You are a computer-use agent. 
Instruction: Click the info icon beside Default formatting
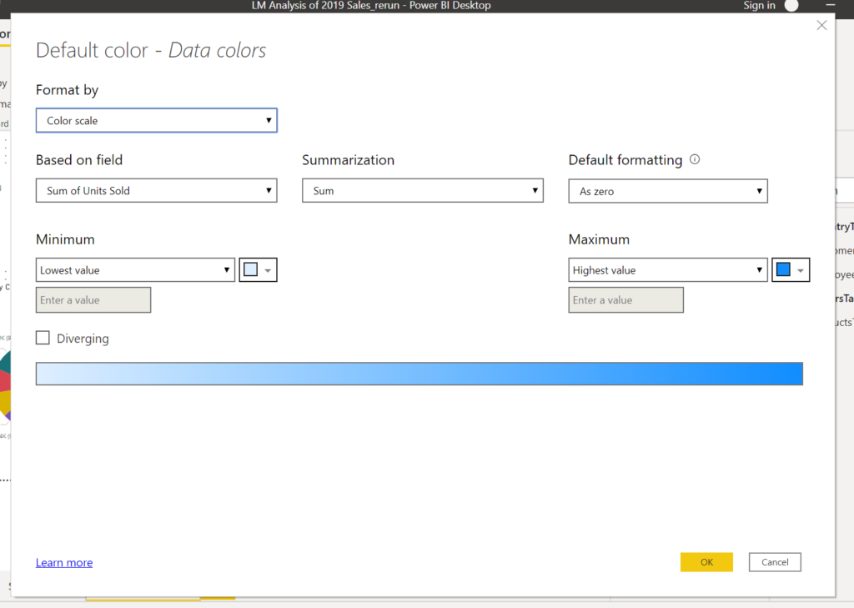695,159
